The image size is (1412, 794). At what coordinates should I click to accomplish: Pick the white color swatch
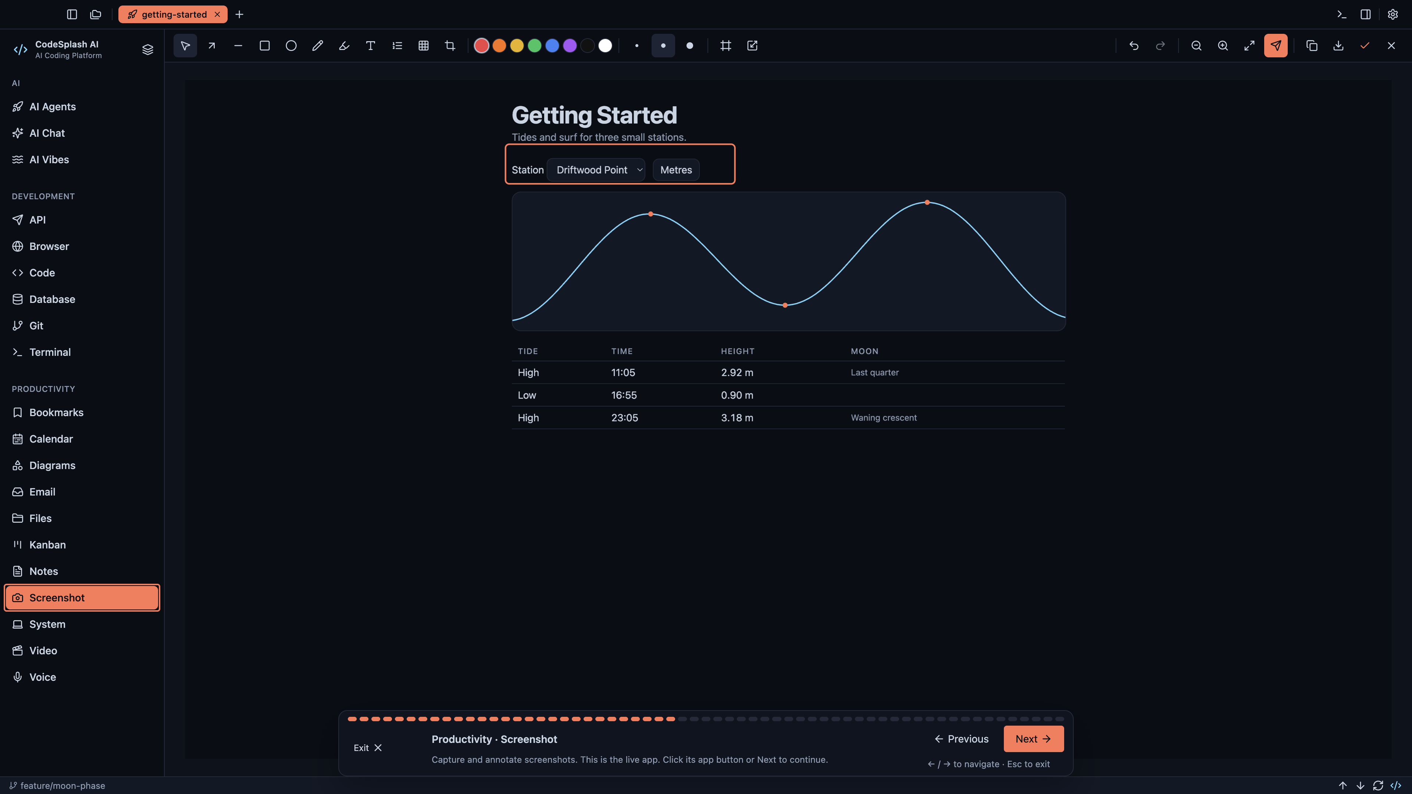coord(605,46)
